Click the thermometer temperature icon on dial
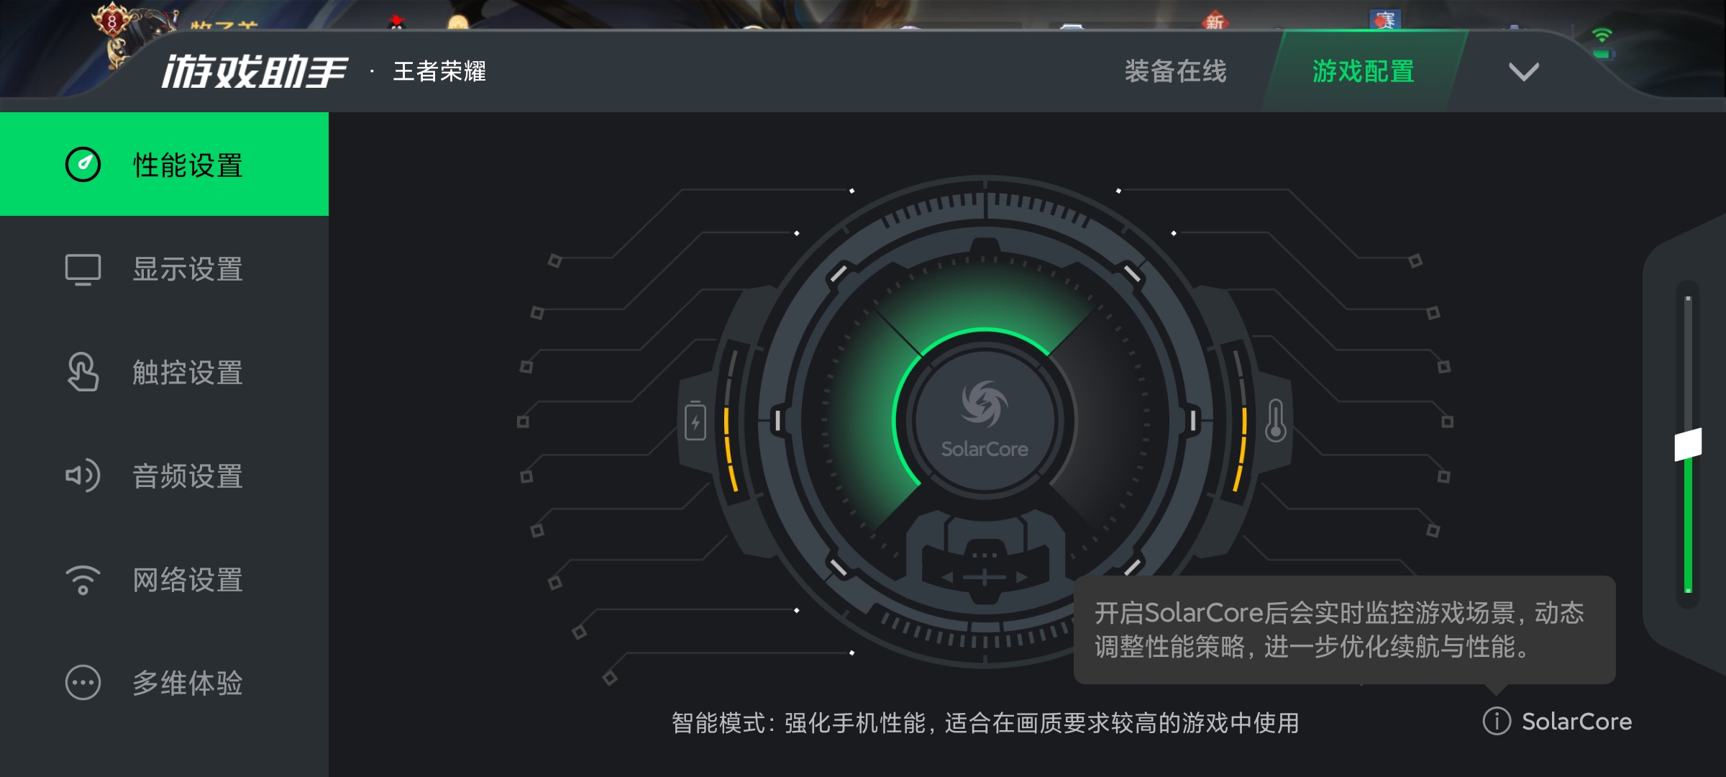The image size is (1726, 777). (x=1276, y=420)
